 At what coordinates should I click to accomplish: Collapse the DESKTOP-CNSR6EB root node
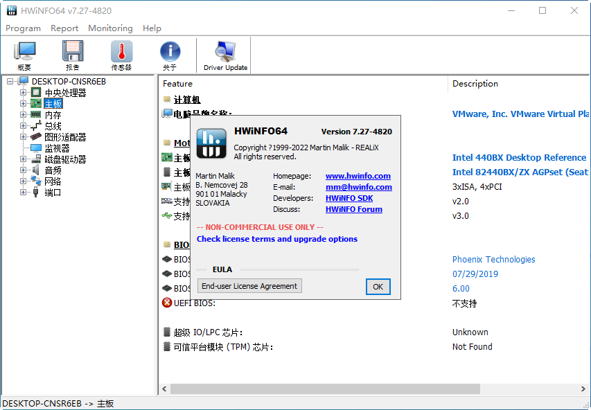[x=10, y=81]
